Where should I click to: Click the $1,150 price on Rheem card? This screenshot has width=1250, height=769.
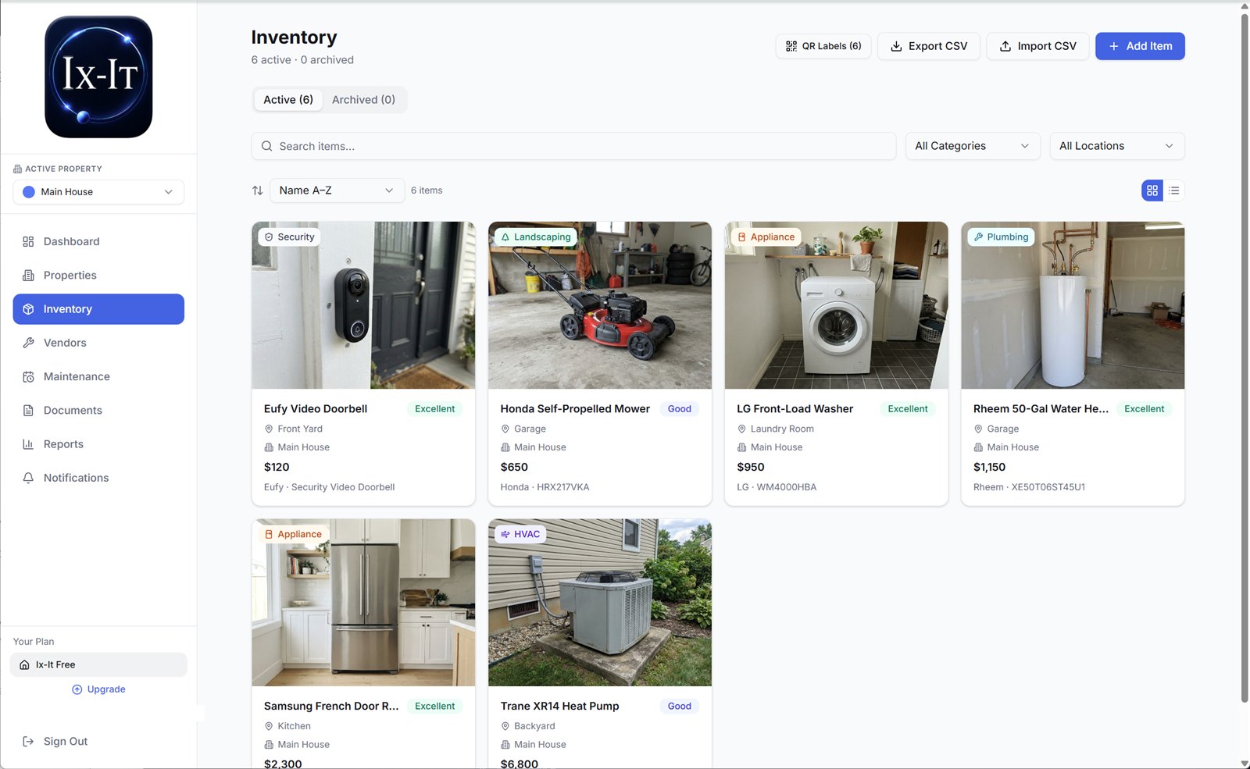[989, 467]
